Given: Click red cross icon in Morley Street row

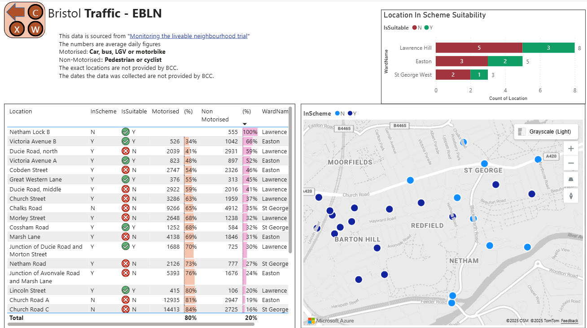Looking at the screenshot, I should (125, 218).
